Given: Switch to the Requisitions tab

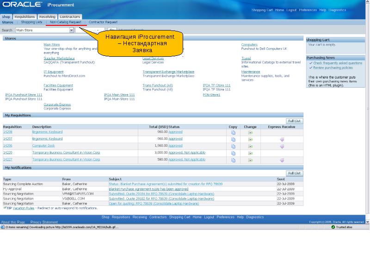Looking at the screenshot, I should [x=25, y=17].
